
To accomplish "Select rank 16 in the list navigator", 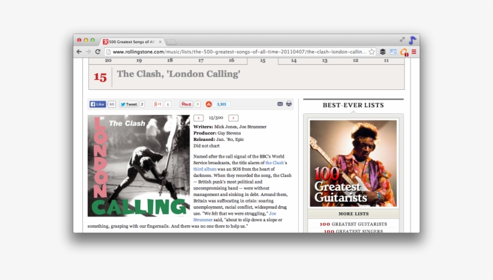I will coord(231,61).
